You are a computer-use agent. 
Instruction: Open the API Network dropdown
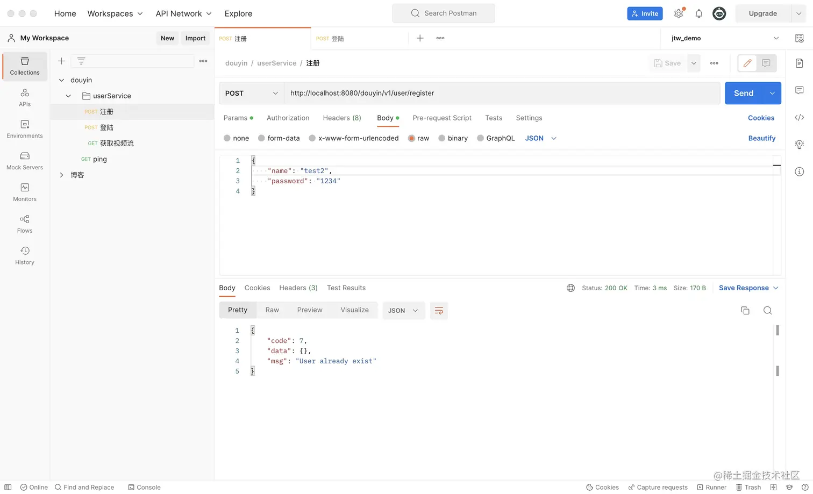[184, 13]
